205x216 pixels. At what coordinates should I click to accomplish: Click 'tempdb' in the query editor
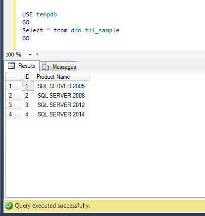[x=47, y=14]
